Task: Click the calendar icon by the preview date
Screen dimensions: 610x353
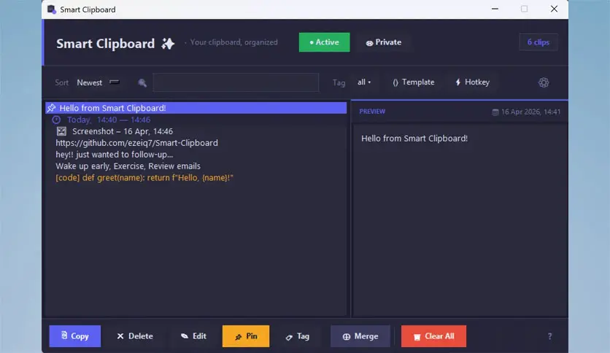Action: point(495,112)
